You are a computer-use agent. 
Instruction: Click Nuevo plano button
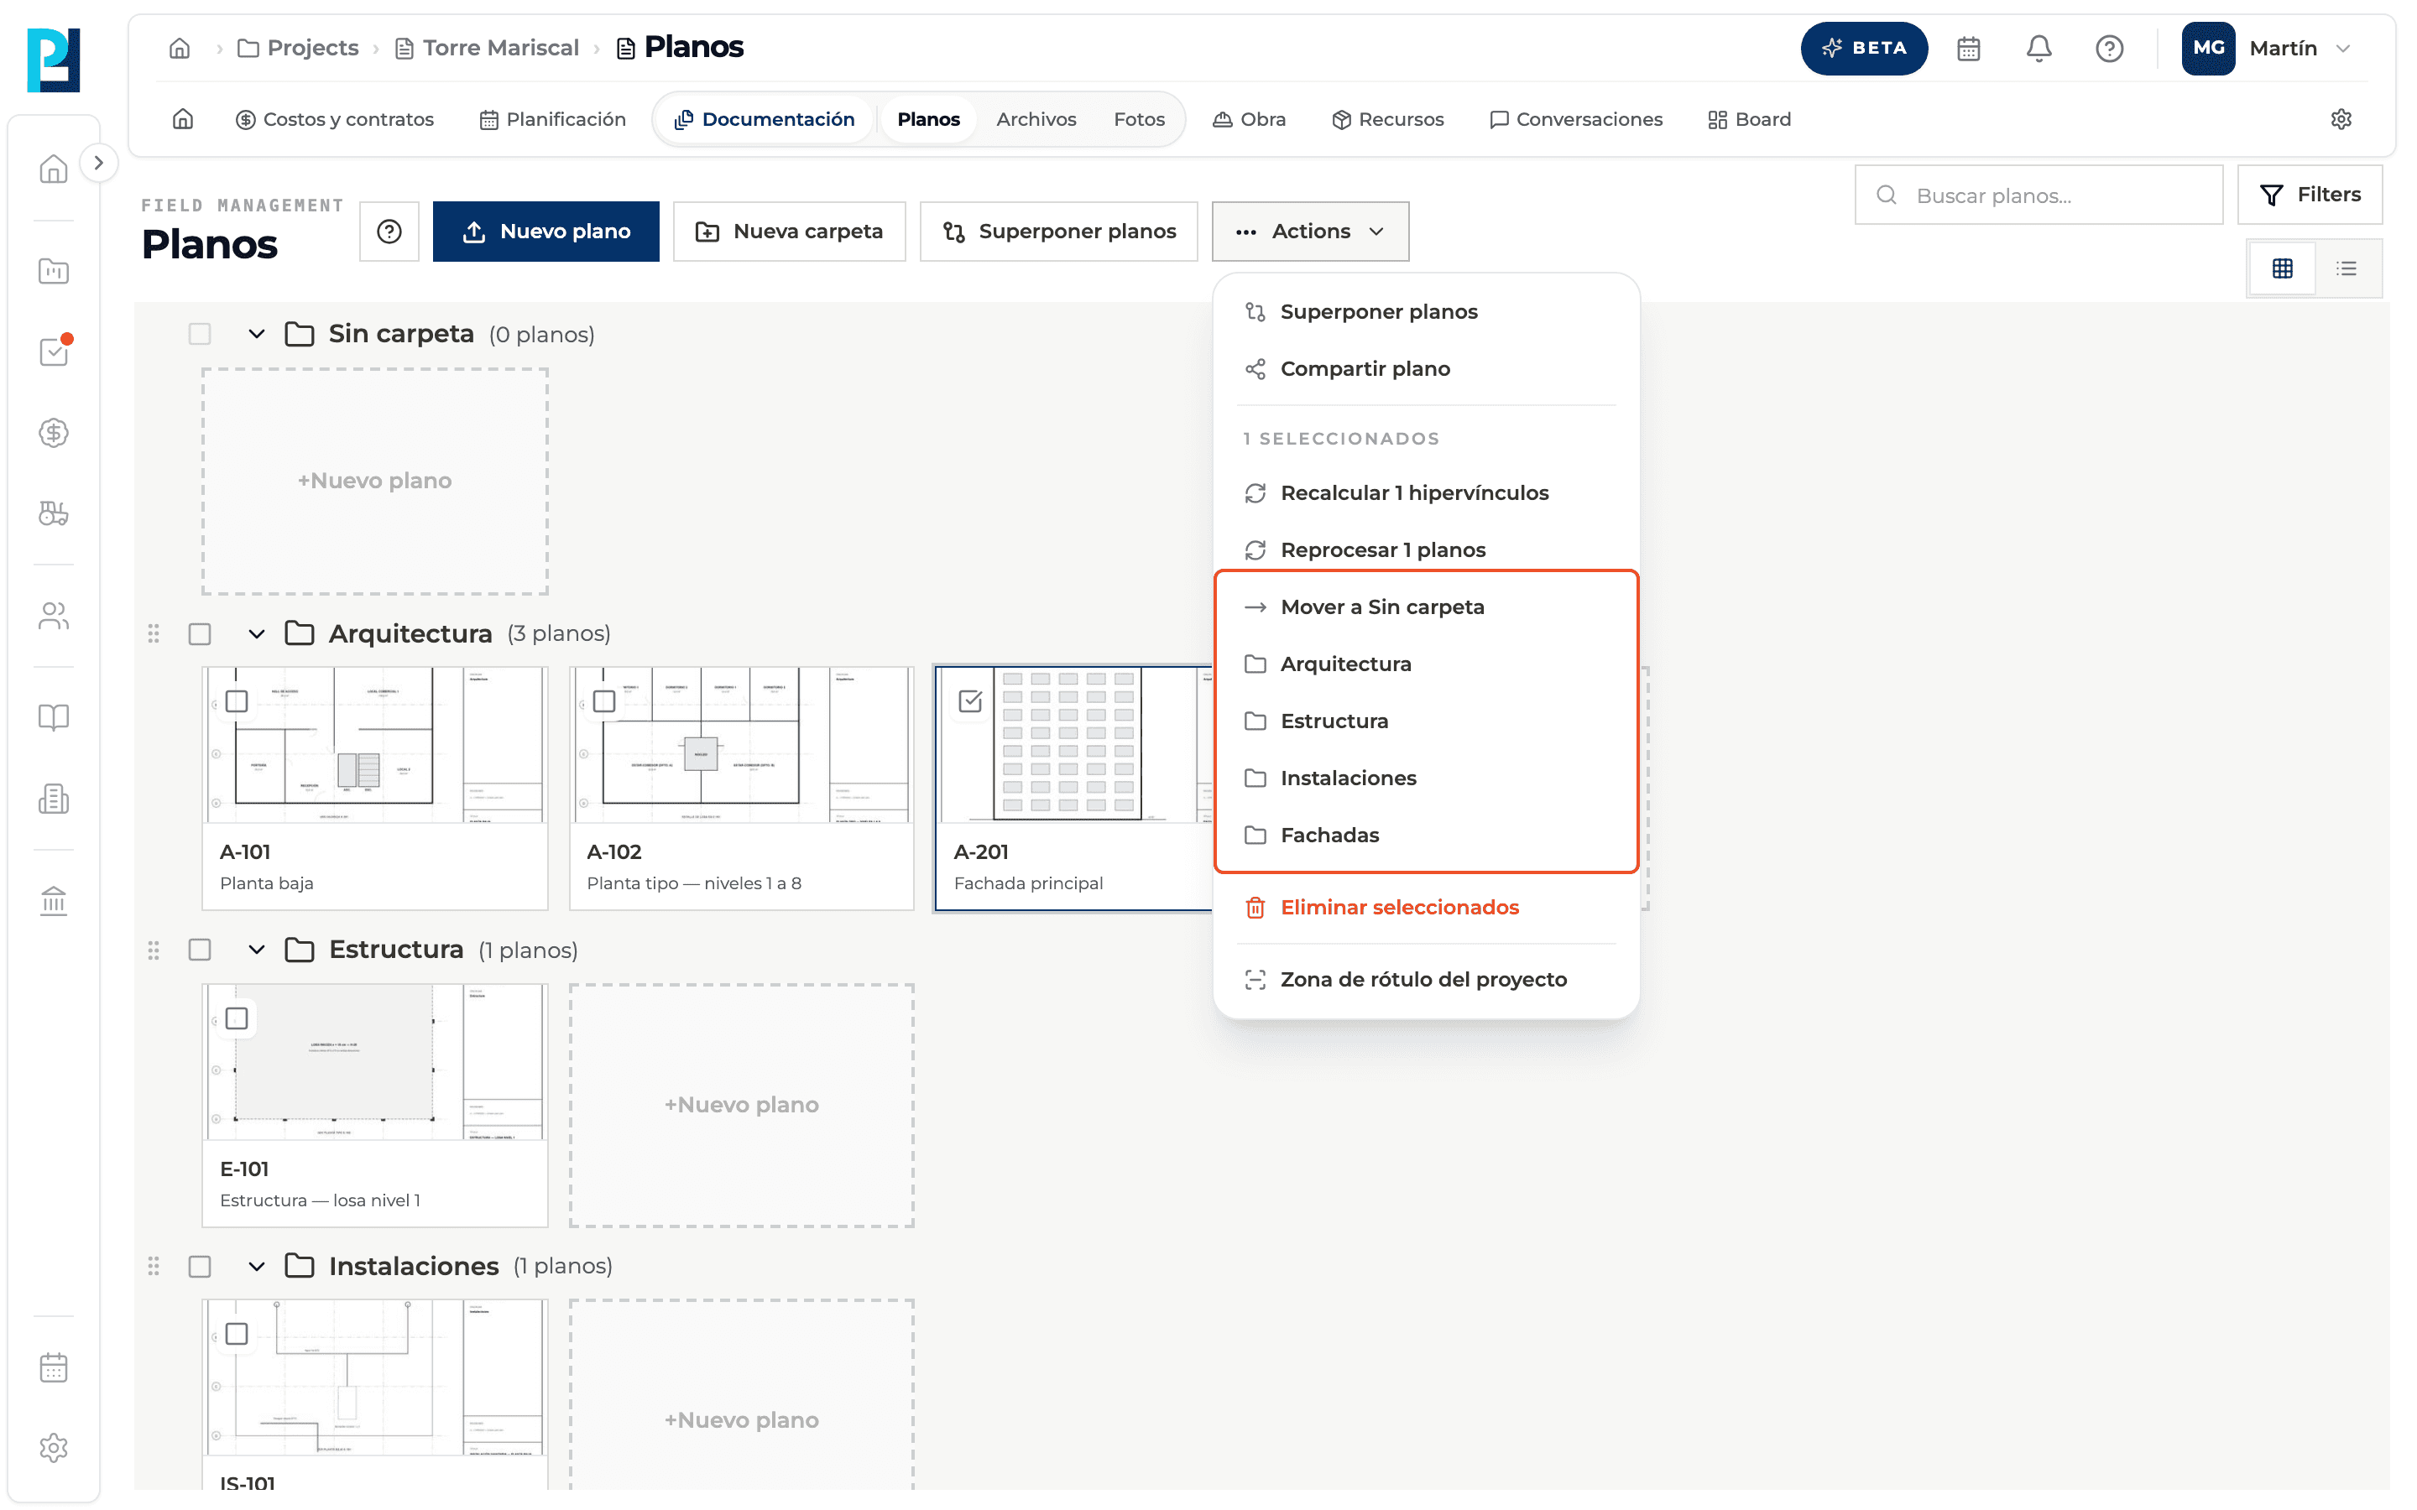coord(546,231)
